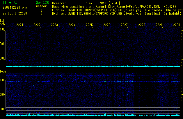Click the kHz axis unit label
183x119 pixels.
click(3, 24)
